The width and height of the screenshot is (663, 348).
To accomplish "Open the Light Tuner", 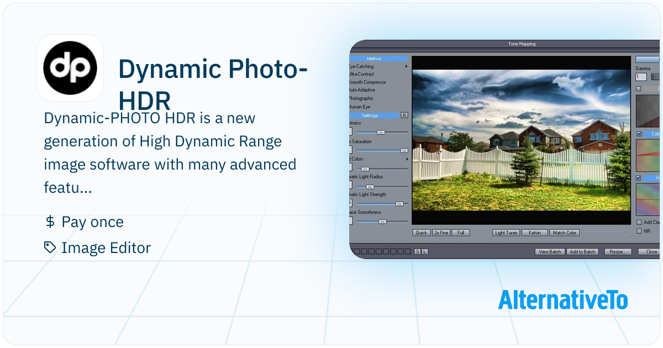I will click(506, 233).
